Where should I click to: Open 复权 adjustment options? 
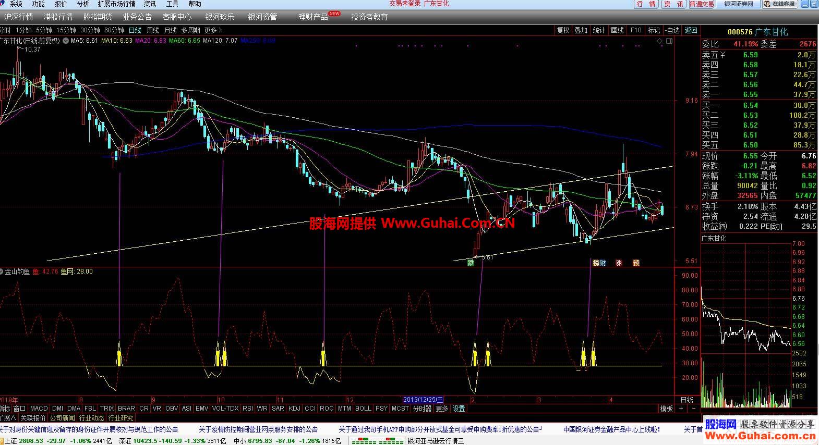pyautogui.click(x=563, y=30)
